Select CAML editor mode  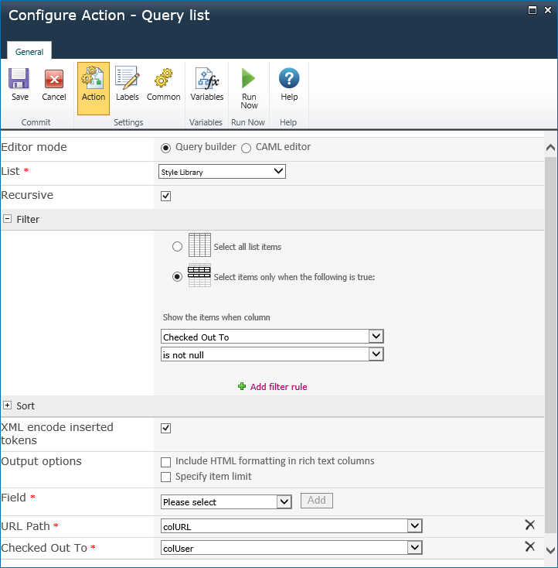[247, 148]
